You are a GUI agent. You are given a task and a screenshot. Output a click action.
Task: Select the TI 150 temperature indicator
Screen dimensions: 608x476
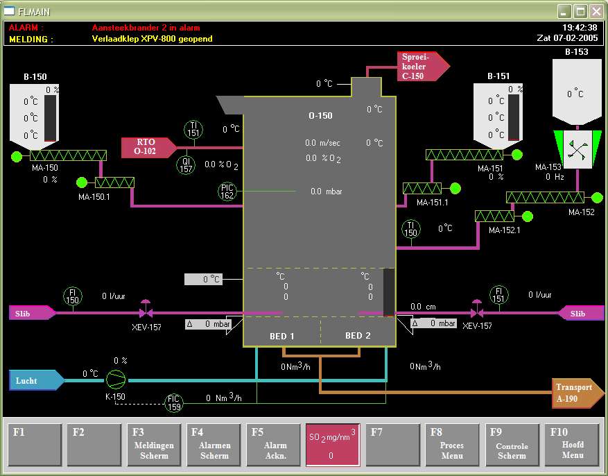(411, 230)
